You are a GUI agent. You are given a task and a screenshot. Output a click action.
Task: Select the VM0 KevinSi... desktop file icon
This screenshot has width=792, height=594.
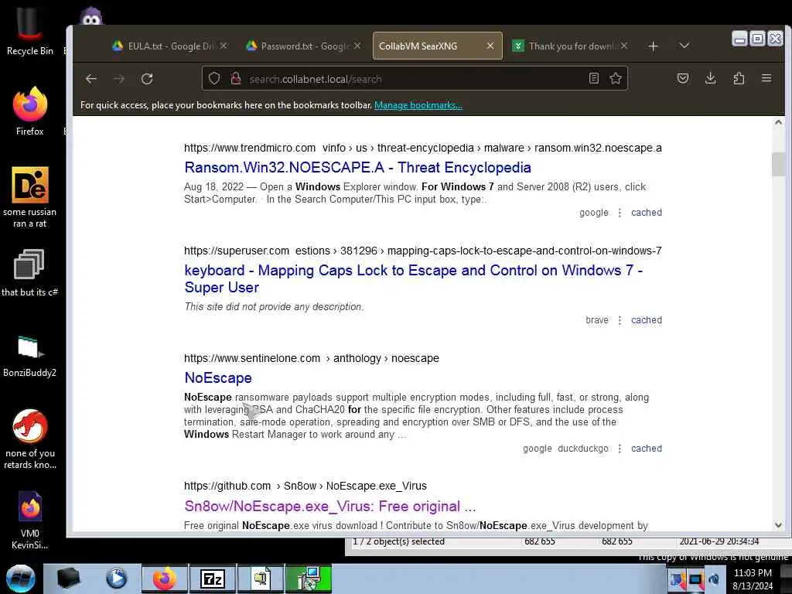(x=30, y=521)
